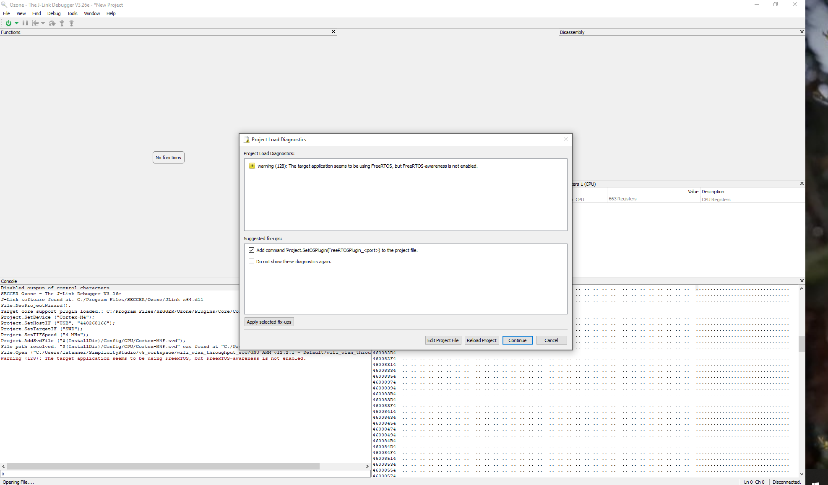Uncheck the Add command SetOSPlugin fix-up
Screen dimensions: 828x485
coord(251,250)
